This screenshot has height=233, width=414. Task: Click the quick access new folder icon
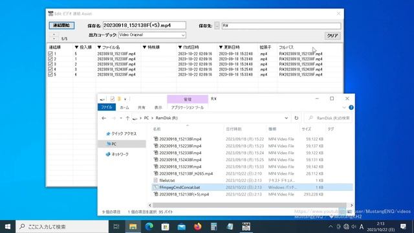coord(119,99)
